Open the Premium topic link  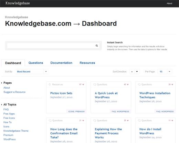click(x=8, y=135)
